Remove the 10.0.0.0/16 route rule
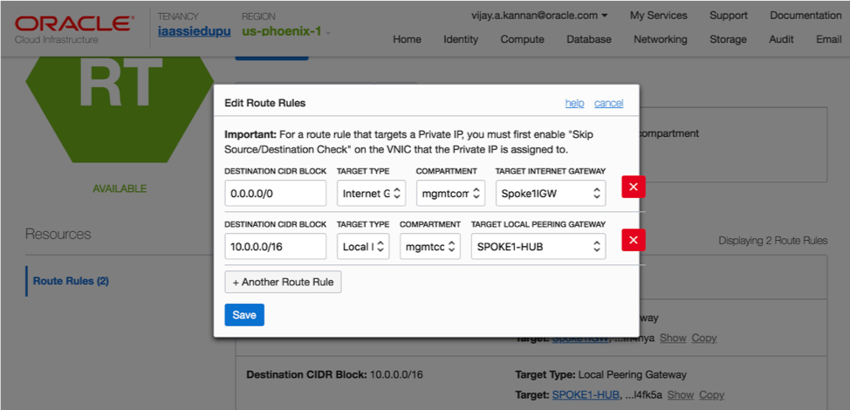 [633, 241]
